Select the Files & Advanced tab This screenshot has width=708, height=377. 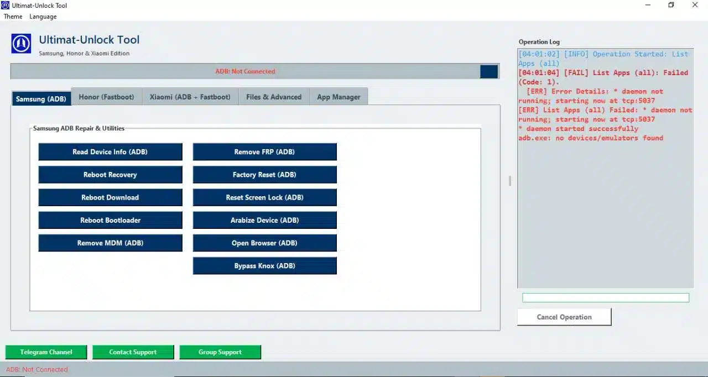273,97
